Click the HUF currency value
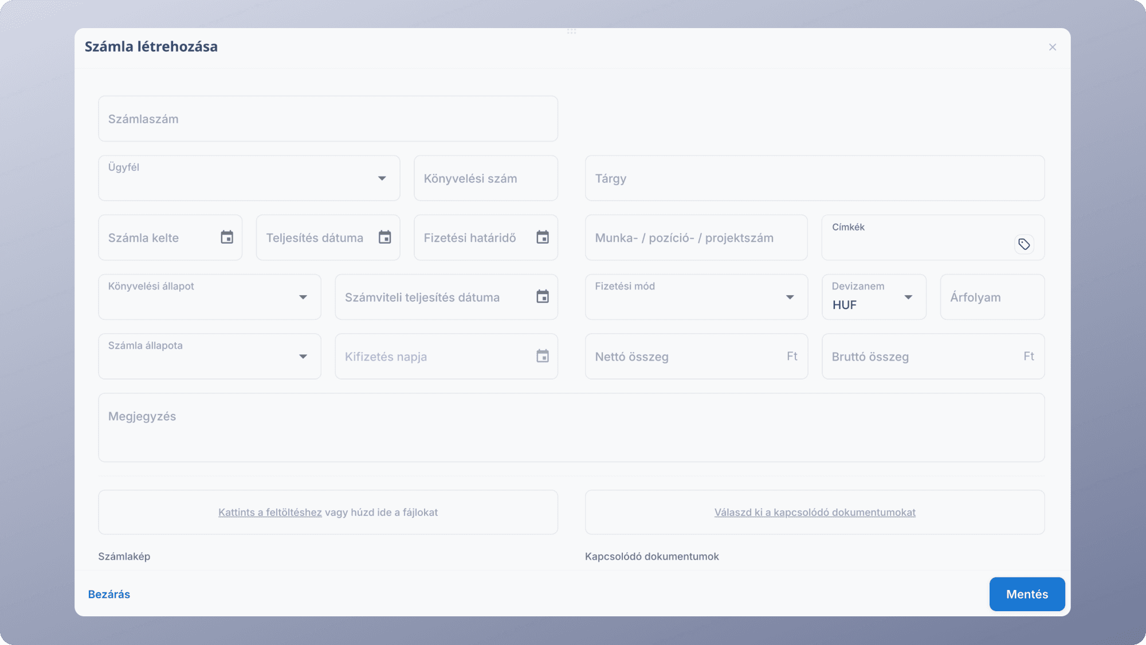The image size is (1146, 645). point(844,305)
